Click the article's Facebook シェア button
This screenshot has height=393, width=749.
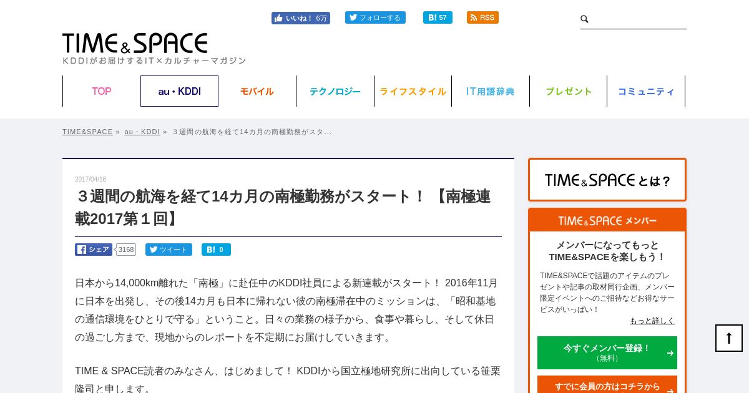[94, 250]
